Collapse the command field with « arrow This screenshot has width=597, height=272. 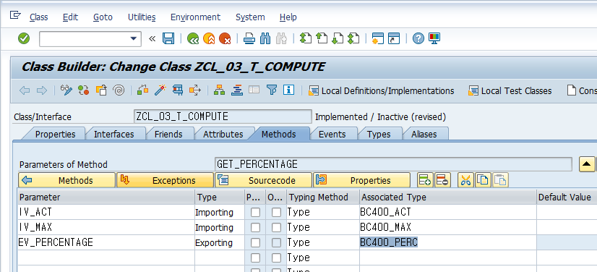pos(152,38)
